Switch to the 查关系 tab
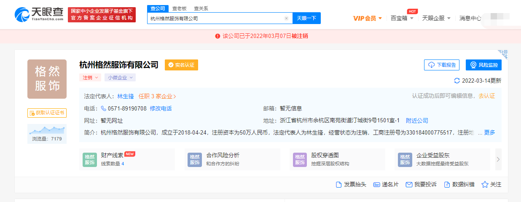 click(201, 8)
